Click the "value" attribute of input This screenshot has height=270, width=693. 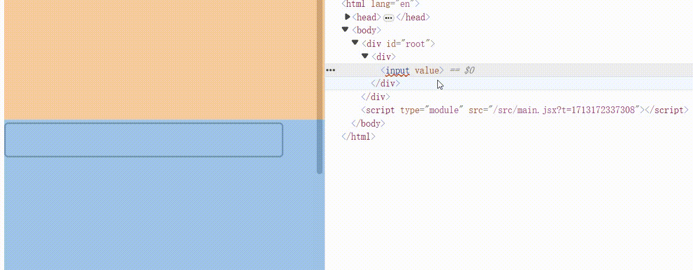[x=427, y=70]
